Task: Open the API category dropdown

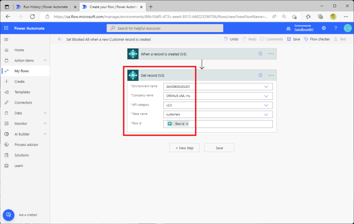Action: click(266, 105)
